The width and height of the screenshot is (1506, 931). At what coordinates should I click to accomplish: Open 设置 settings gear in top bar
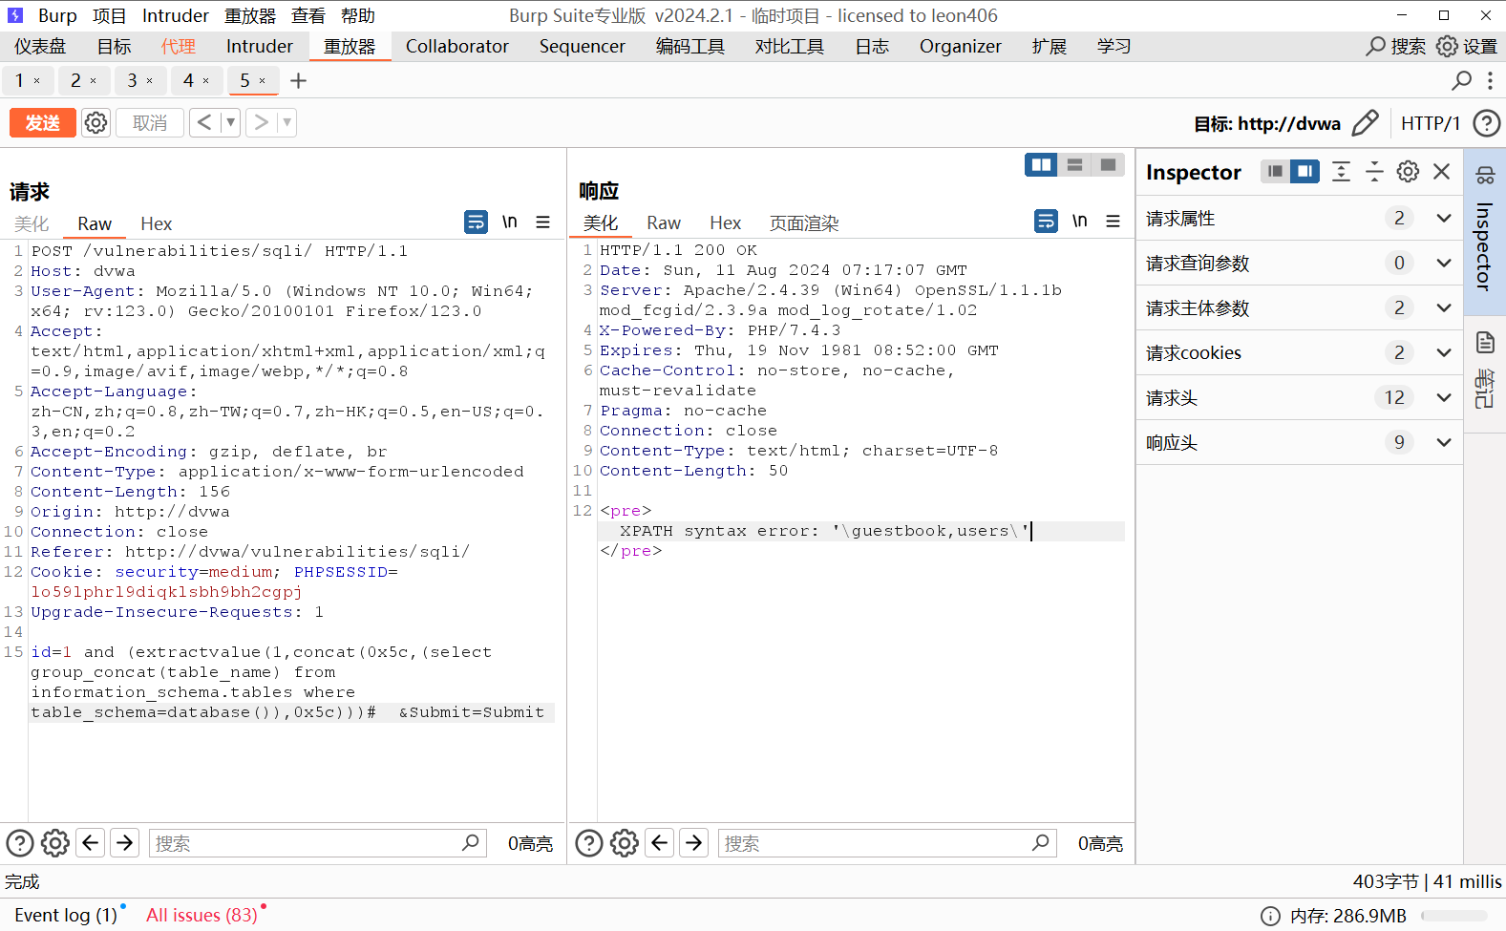pyautogui.click(x=1466, y=46)
